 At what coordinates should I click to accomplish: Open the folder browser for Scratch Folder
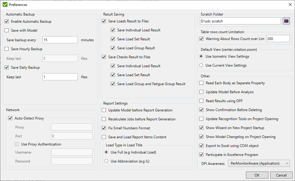286,21
